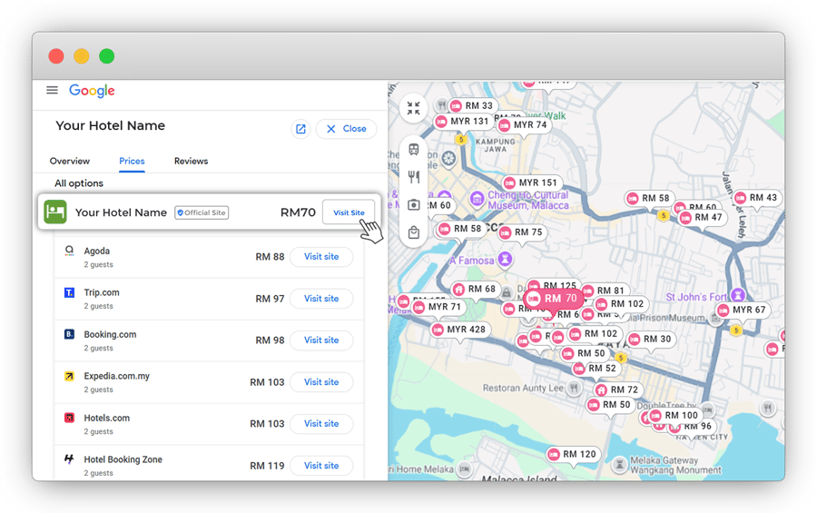
Task: Select the RM 100 map pin
Action: pos(674,416)
